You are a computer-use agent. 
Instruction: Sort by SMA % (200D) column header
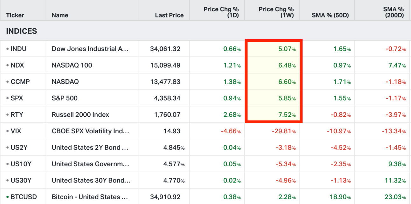coord(394,12)
